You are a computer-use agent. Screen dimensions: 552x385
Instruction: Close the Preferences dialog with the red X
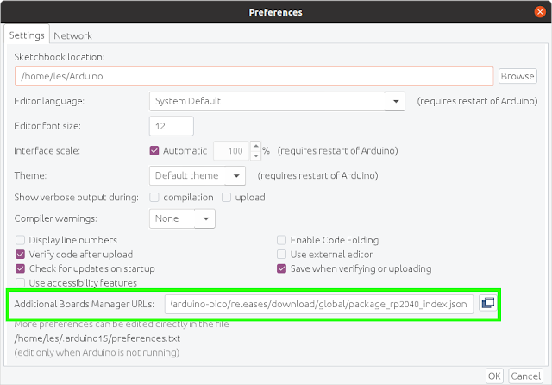coord(540,12)
